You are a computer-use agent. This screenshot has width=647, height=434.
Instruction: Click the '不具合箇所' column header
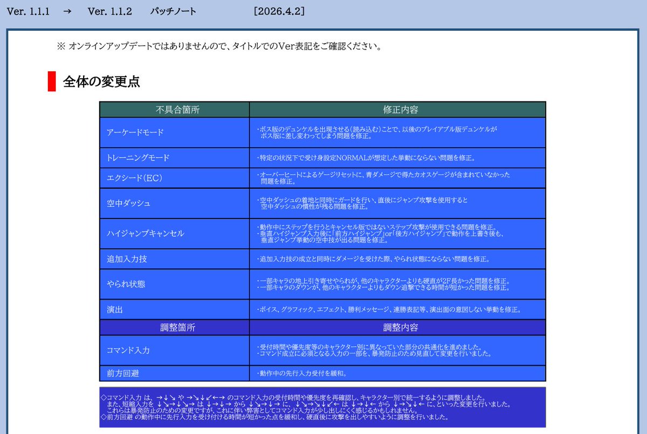tap(175, 109)
